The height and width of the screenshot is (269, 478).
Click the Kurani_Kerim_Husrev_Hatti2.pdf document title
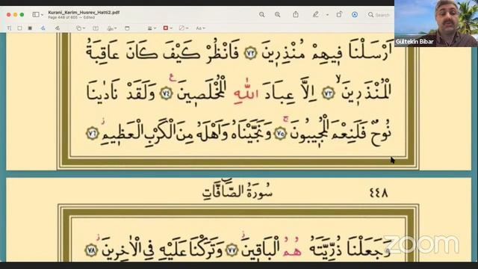84,13
